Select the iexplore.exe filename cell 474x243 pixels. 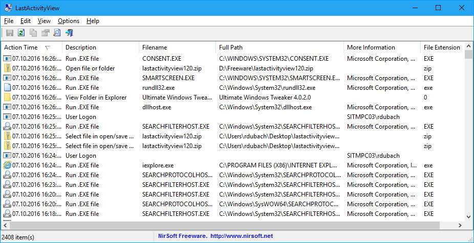click(x=158, y=165)
